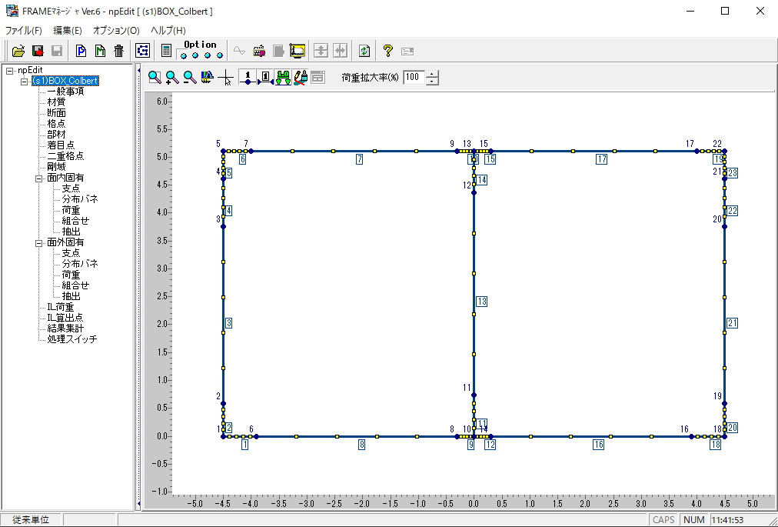
Task: Open the ヘルプ(H) menu
Action: pos(168,30)
